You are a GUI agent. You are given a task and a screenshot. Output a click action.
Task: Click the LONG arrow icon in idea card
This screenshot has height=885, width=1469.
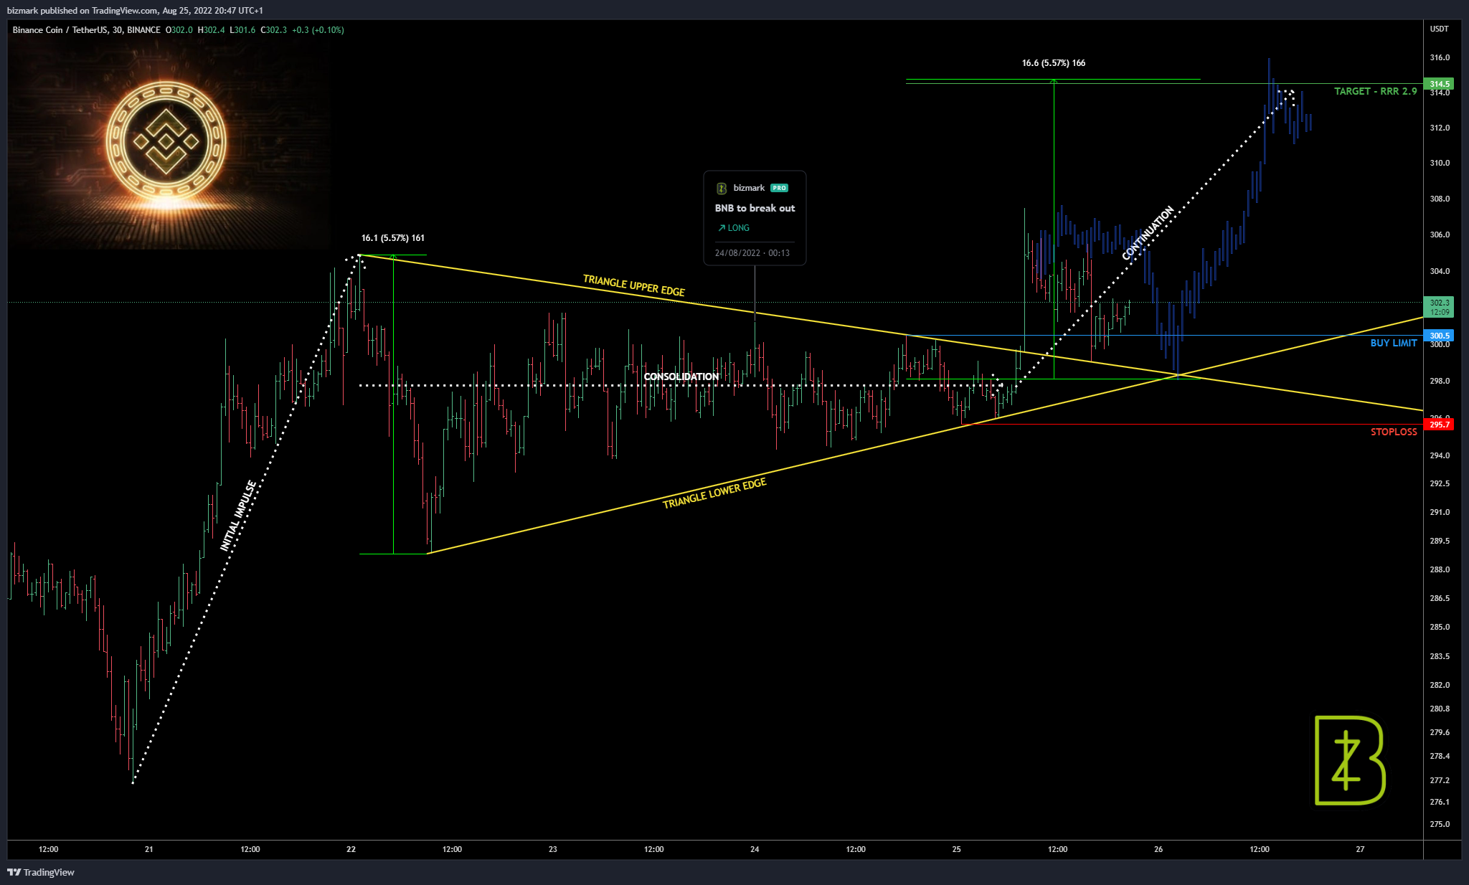[x=721, y=228]
